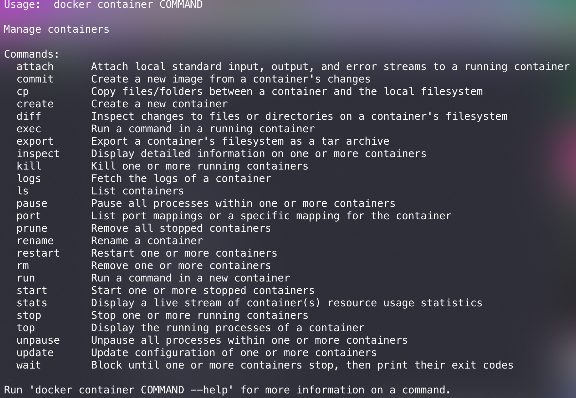This screenshot has height=398, width=576.
Task: Click on the 'rename' command
Action: click(x=35, y=241)
